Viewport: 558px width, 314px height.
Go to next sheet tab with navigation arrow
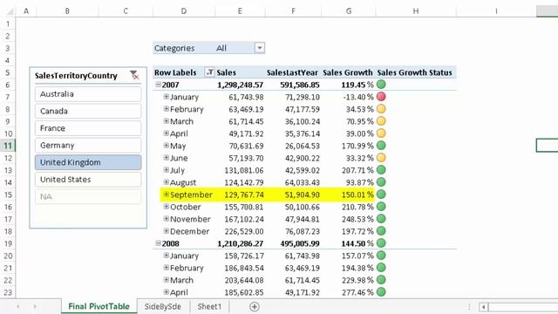point(35,306)
